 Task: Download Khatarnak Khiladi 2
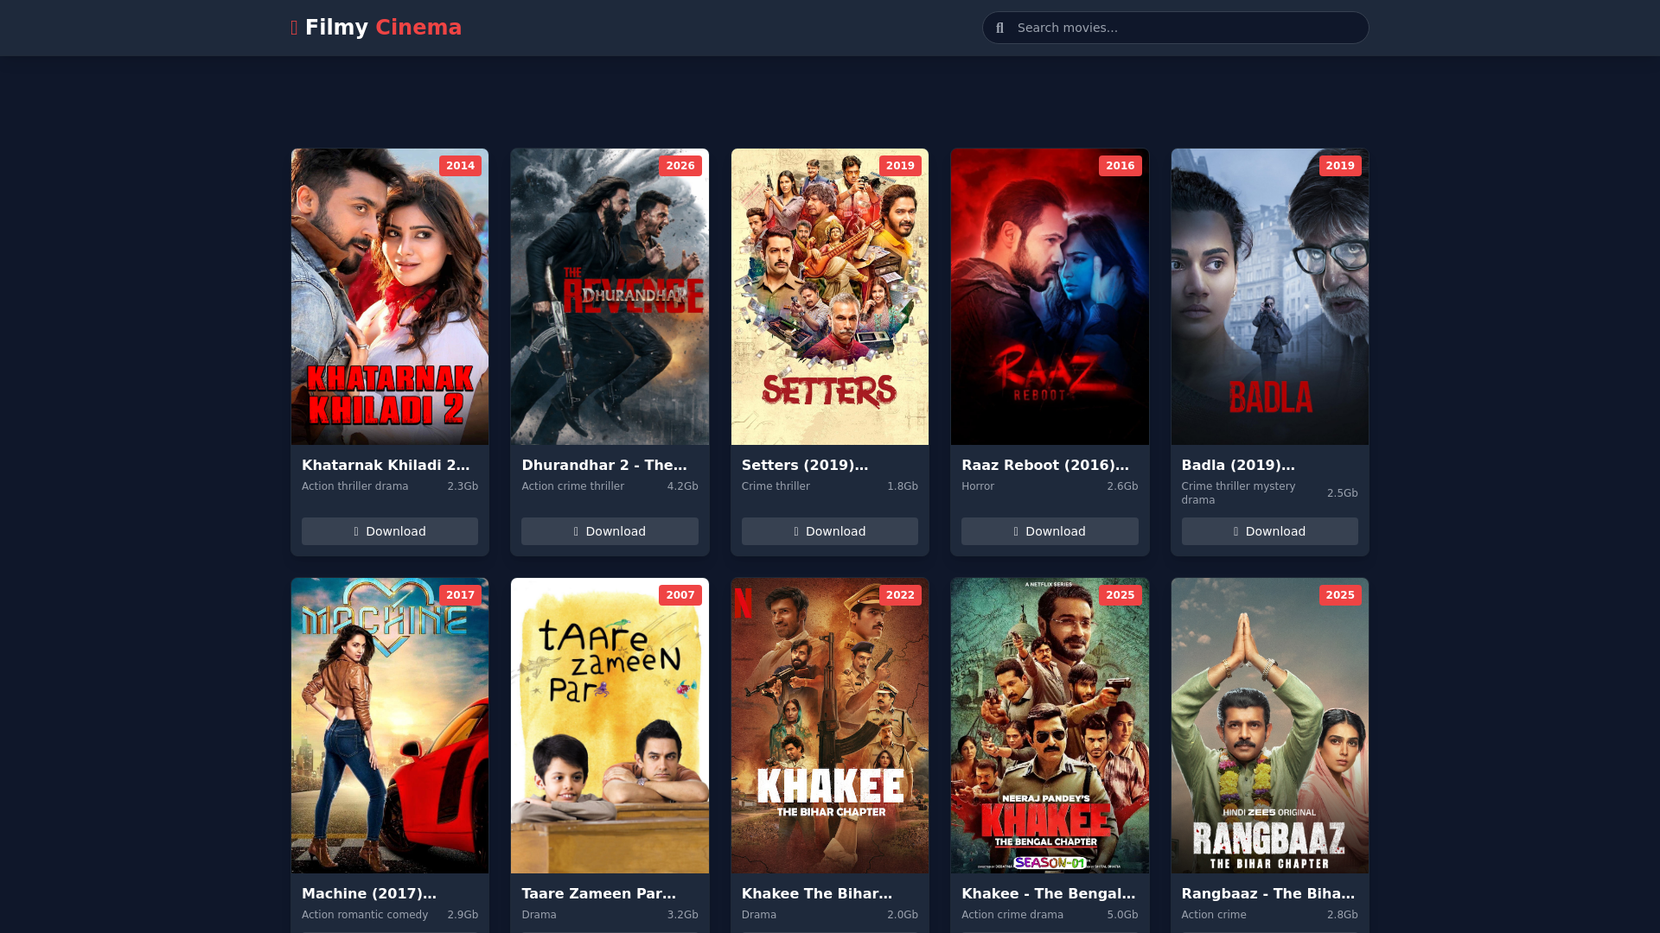pyautogui.click(x=390, y=531)
